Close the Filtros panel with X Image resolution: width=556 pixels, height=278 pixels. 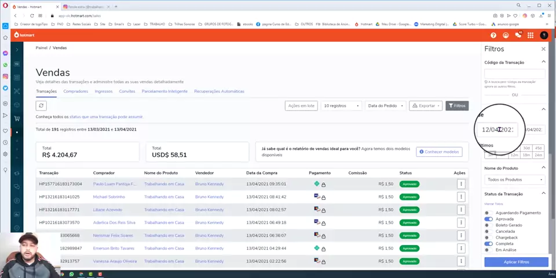(x=543, y=49)
